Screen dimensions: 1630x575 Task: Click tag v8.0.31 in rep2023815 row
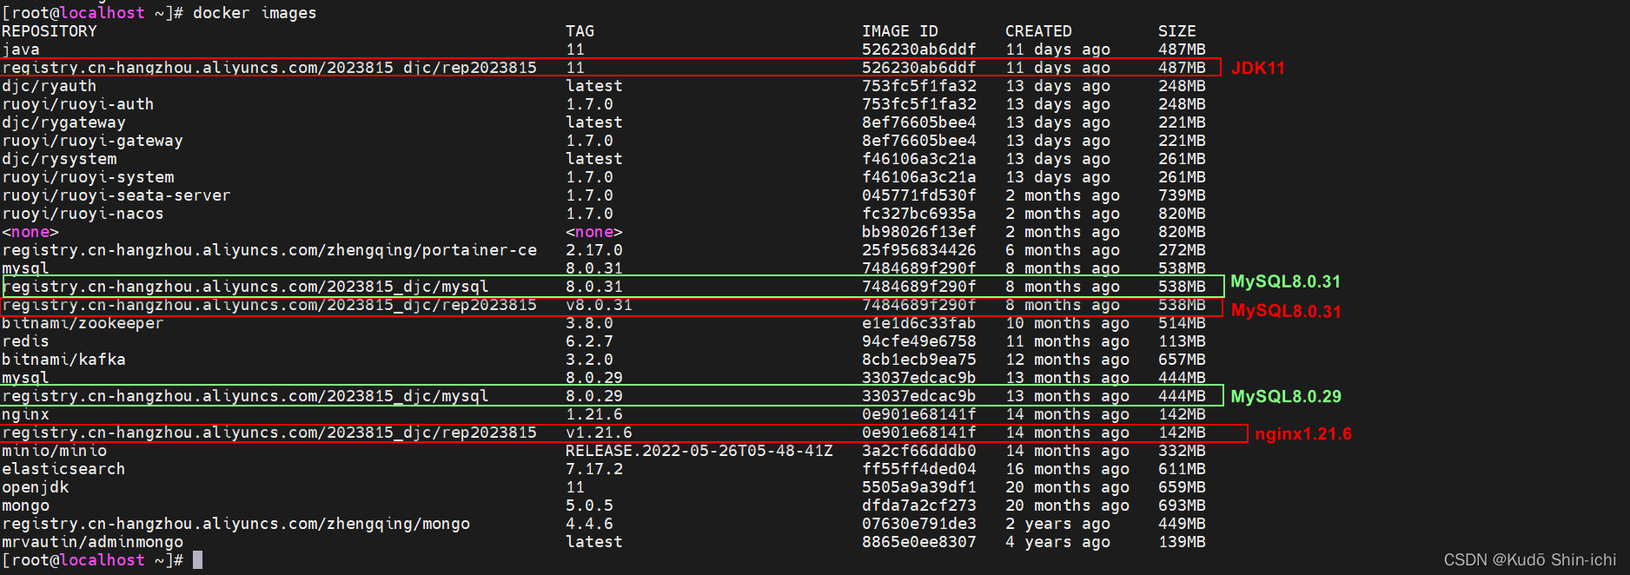[600, 305]
